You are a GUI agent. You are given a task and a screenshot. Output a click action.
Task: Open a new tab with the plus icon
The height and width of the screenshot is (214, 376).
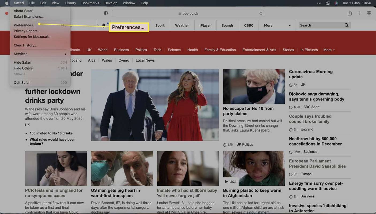tap(359, 13)
